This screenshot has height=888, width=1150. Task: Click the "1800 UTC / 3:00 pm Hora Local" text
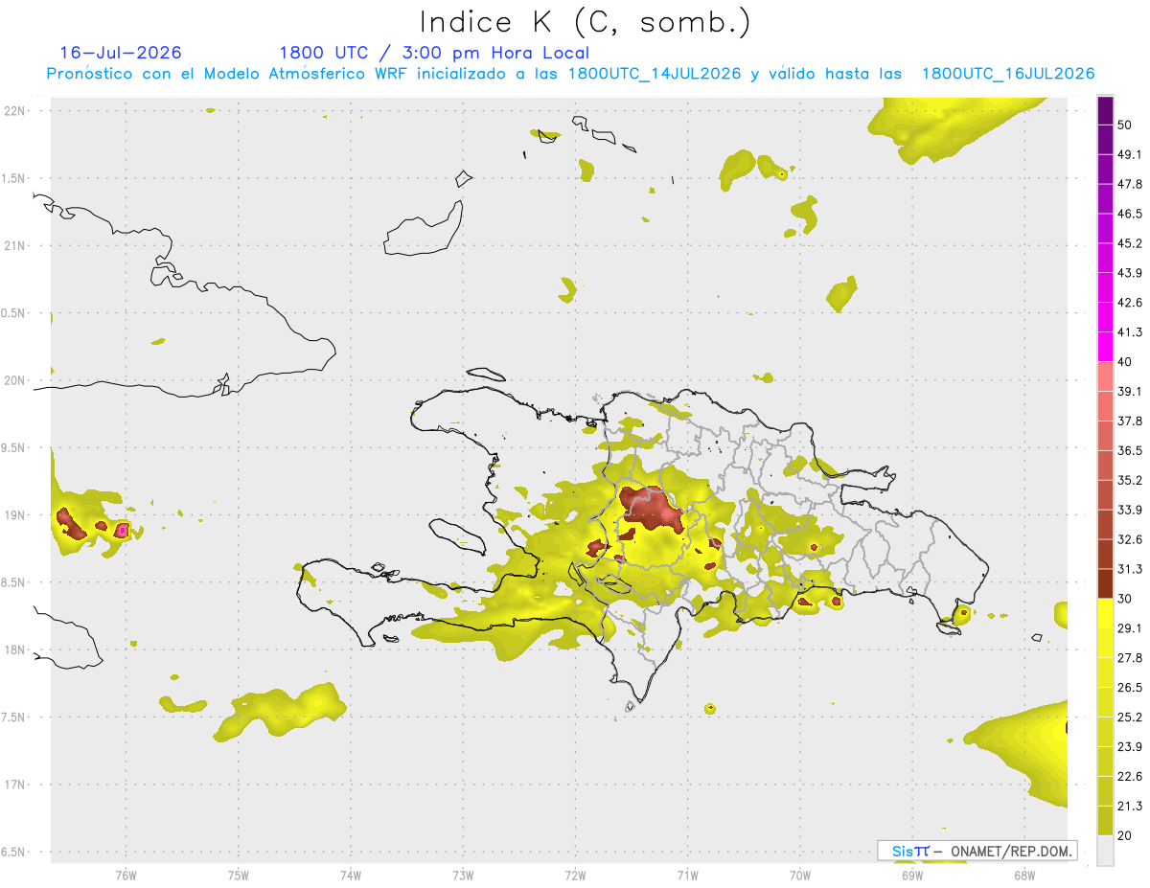[434, 53]
